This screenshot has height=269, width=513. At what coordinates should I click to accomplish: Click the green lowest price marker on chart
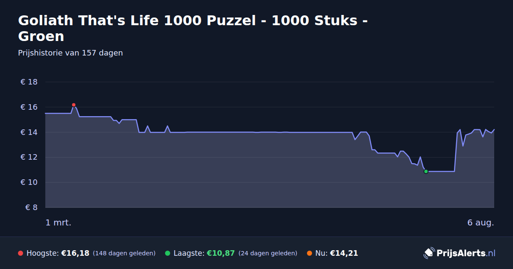pos(426,171)
